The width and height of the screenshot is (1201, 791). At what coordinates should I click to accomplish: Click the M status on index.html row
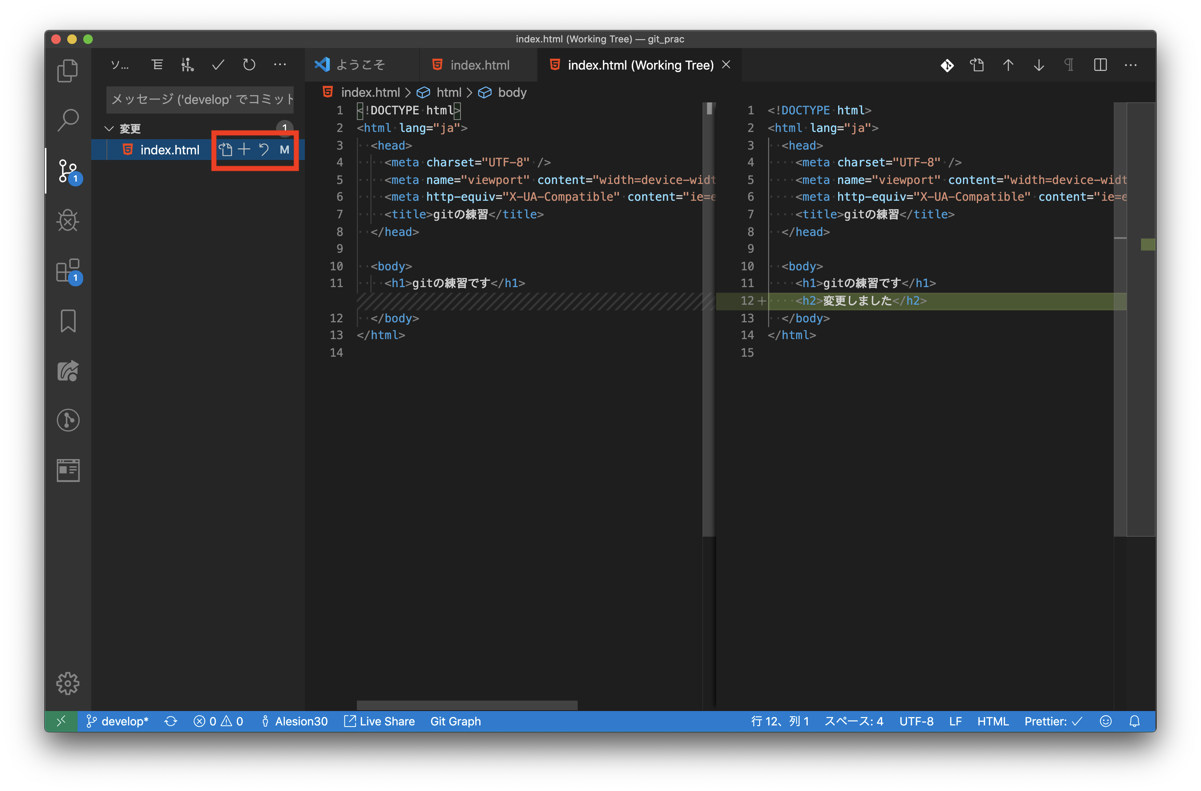coord(284,150)
